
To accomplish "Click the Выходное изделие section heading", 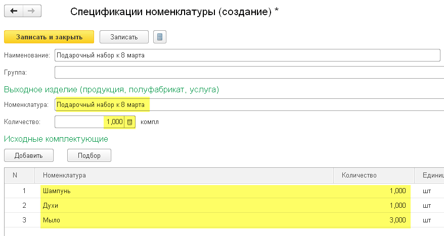I will (112, 90).
